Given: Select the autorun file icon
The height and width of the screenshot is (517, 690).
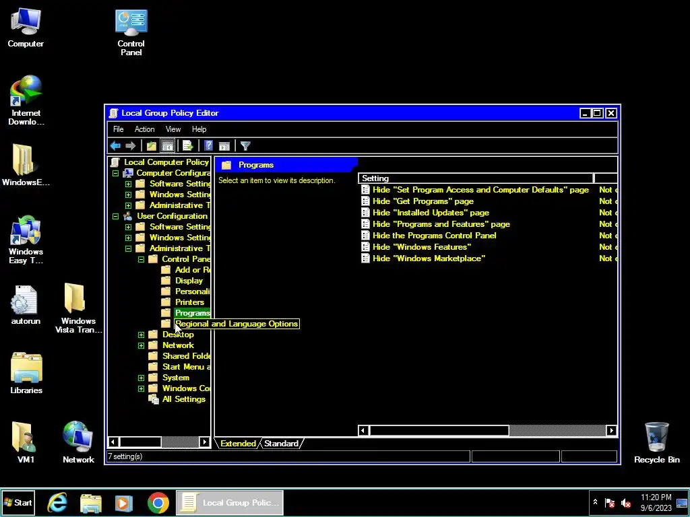Looking at the screenshot, I should pos(26,305).
